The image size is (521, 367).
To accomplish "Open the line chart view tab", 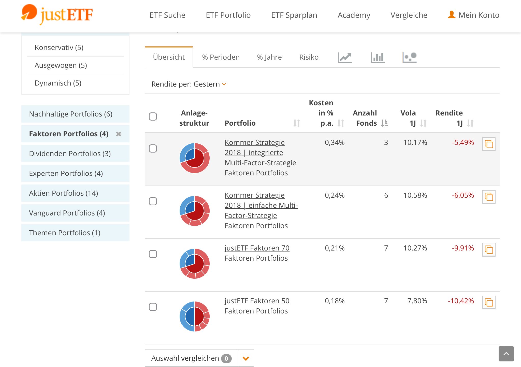I will tap(344, 57).
